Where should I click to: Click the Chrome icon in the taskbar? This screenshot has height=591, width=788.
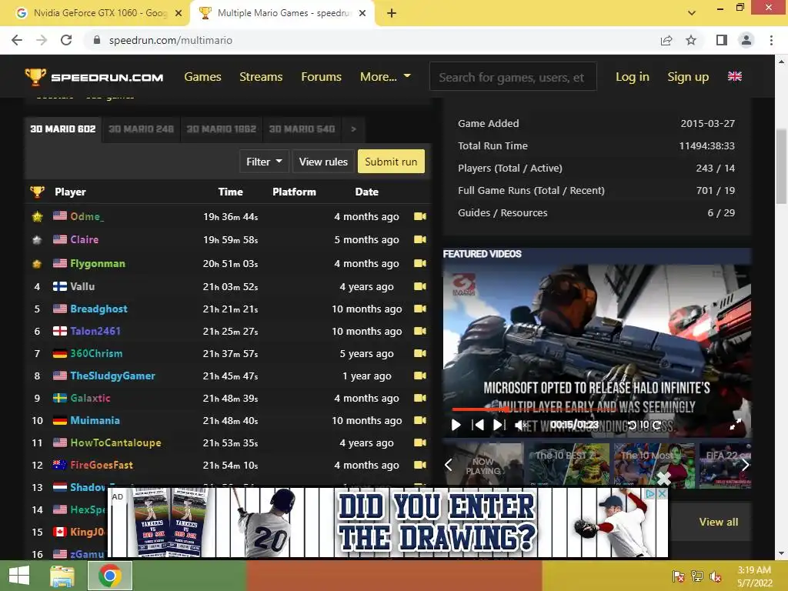pos(109,576)
